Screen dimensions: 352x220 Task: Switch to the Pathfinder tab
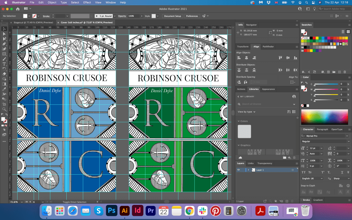click(268, 46)
